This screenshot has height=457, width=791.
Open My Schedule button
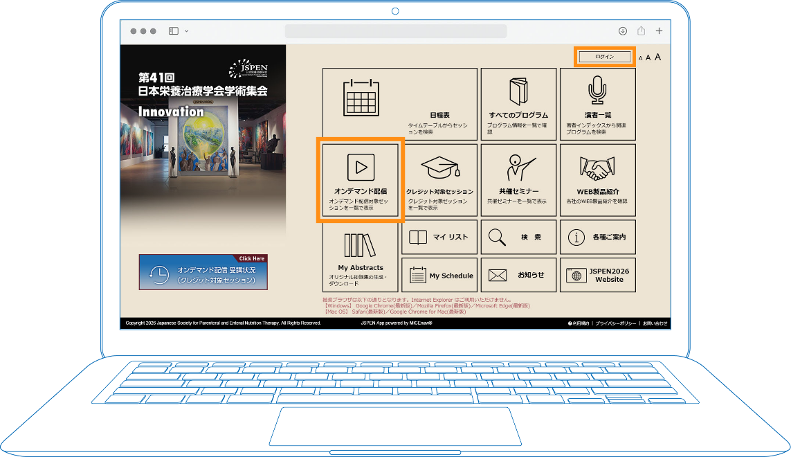click(439, 276)
